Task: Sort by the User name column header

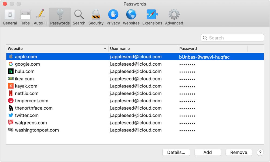Action: click(x=143, y=49)
